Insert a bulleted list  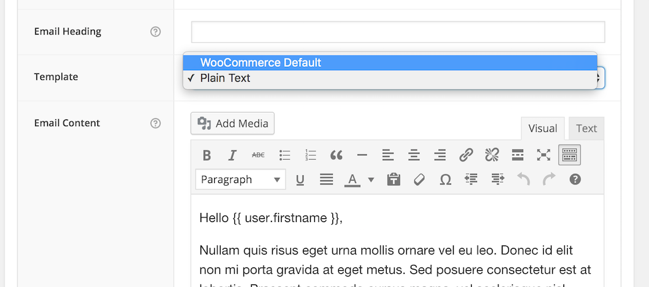point(284,155)
